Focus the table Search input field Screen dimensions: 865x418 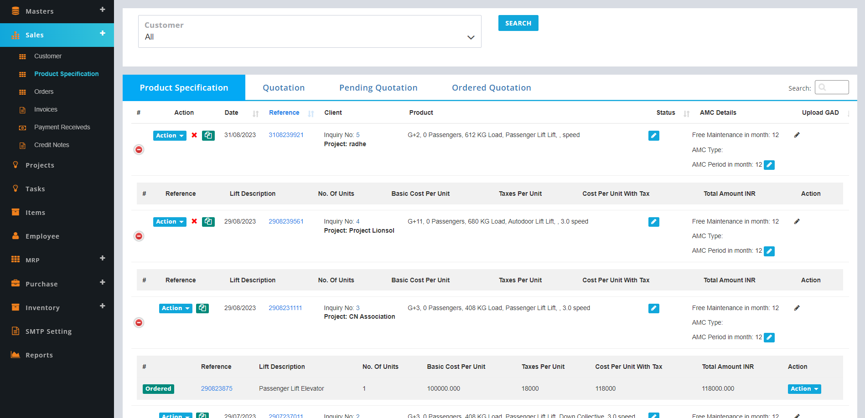coord(832,87)
